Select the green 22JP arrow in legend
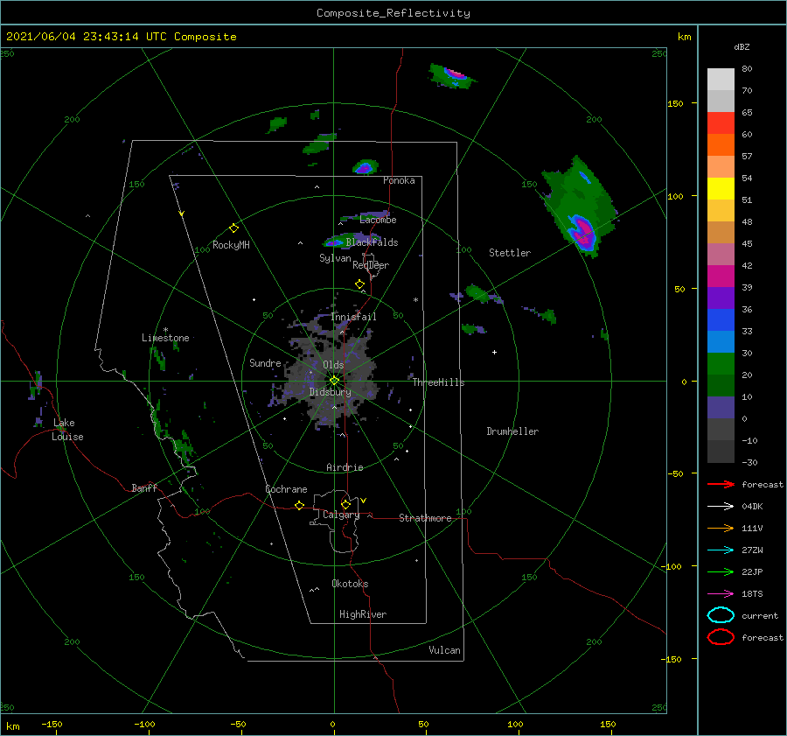Viewport: 787px width, 736px height. [x=721, y=571]
